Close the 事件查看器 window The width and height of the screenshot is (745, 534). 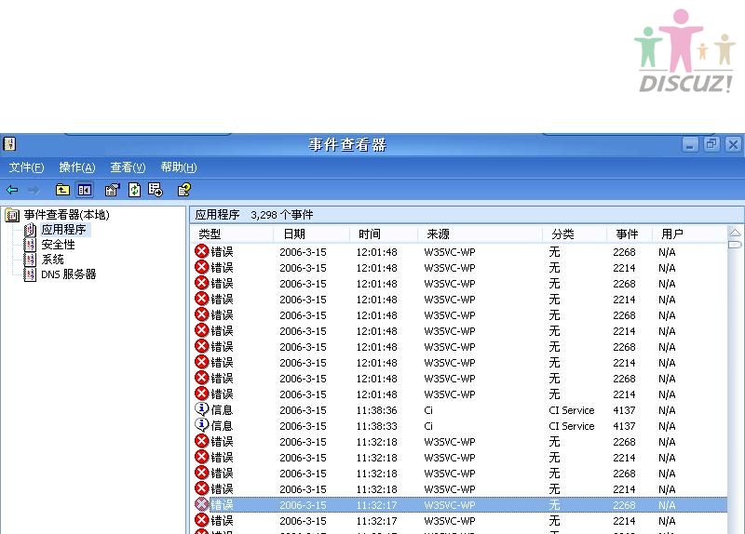coord(733,144)
